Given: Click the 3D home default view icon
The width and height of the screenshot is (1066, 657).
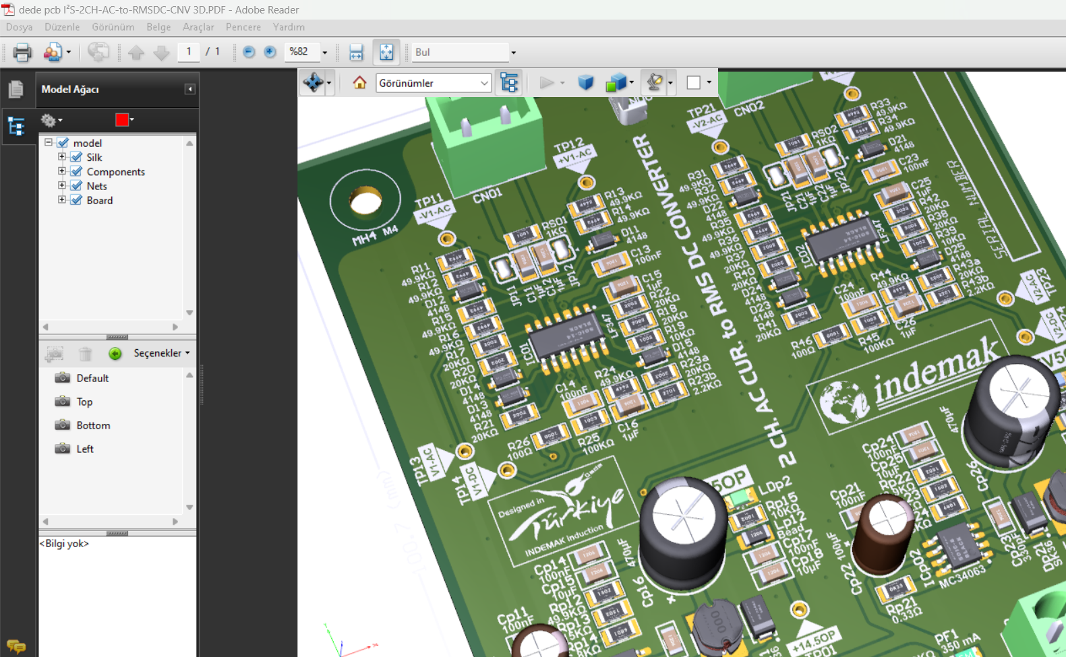Looking at the screenshot, I should pos(359,83).
